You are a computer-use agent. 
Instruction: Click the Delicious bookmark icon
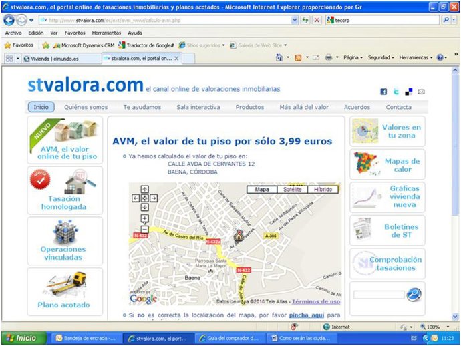(x=409, y=92)
